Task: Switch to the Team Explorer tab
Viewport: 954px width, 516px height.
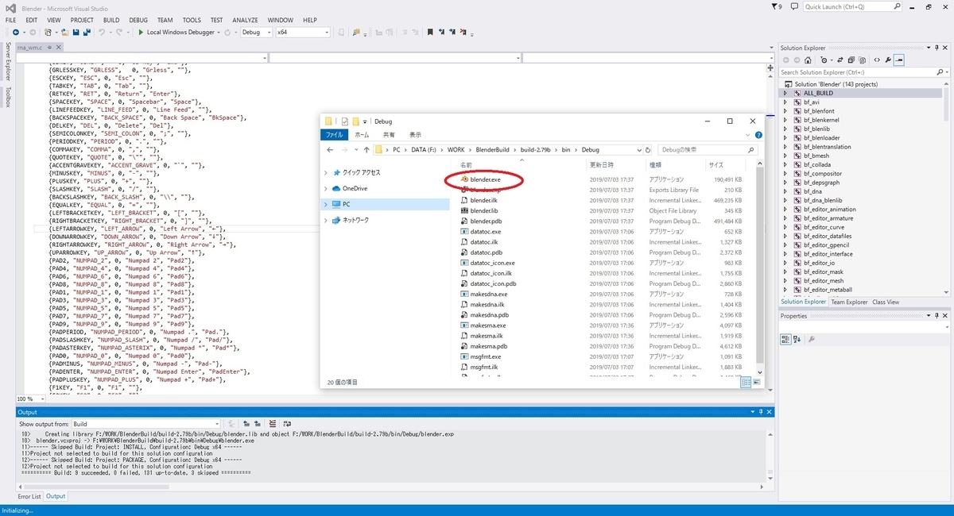Action: pyautogui.click(x=849, y=302)
